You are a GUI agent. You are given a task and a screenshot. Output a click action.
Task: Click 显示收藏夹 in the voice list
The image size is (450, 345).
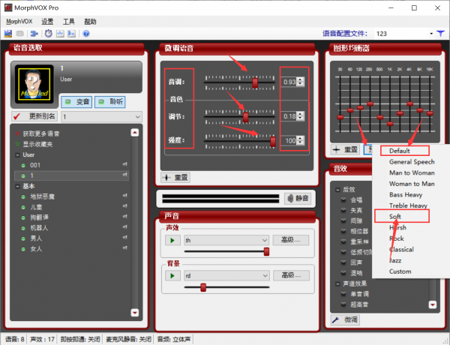point(37,144)
